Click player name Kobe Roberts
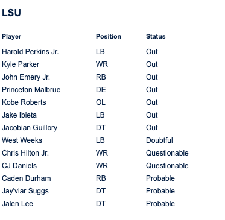 click(x=24, y=102)
